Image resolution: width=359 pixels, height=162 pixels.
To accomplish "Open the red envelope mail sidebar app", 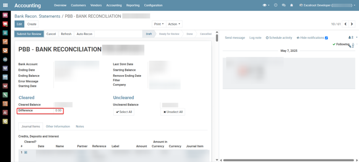I will [x=5, y=24].
